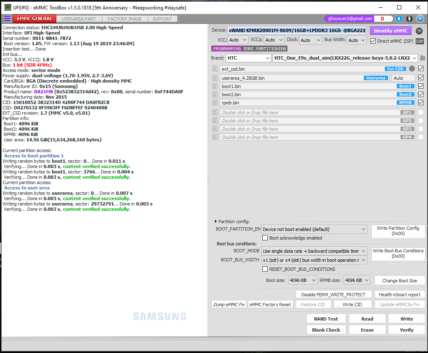Open the BOOT_BUS_WIDTH dropdown

(x=314, y=260)
